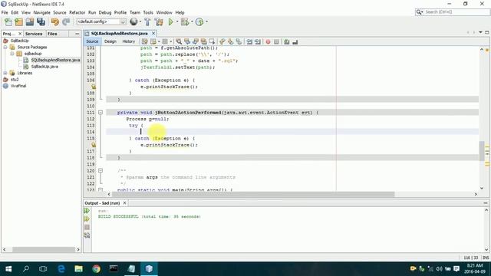491x276 pixels.
Task: Click the Start Macro Recording red icon
Action: pos(268,41)
